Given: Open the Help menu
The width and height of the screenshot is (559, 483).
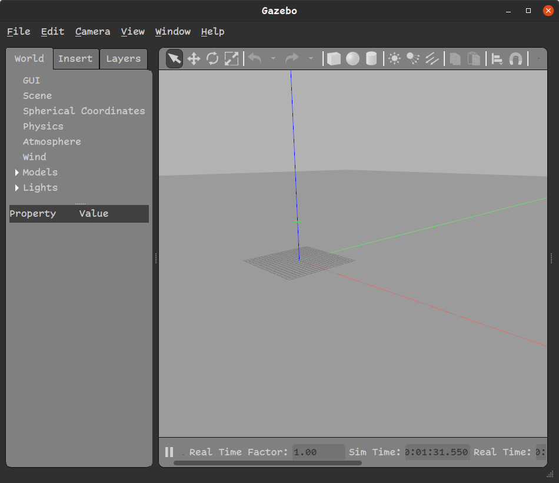Looking at the screenshot, I should pos(212,31).
